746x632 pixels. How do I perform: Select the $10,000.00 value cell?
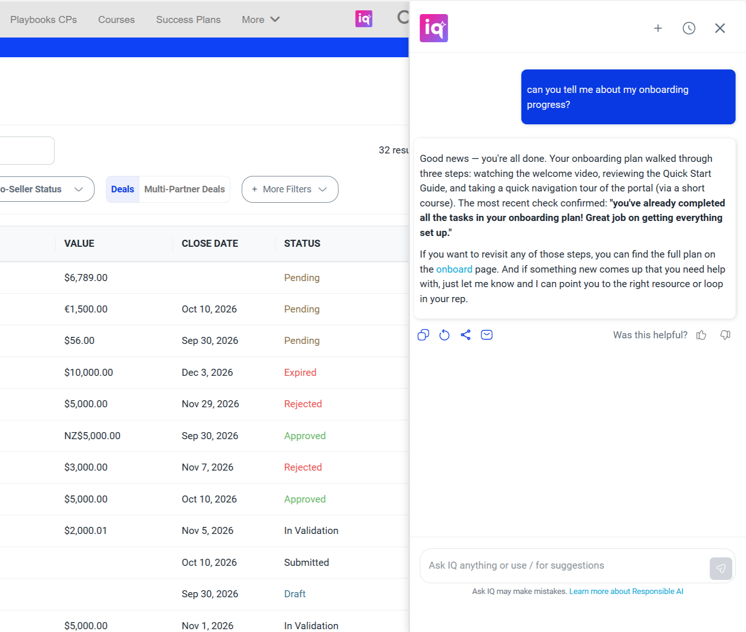pyautogui.click(x=89, y=373)
